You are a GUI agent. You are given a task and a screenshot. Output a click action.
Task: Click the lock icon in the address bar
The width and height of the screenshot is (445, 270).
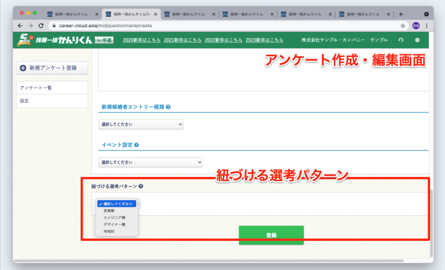pos(54,26)
